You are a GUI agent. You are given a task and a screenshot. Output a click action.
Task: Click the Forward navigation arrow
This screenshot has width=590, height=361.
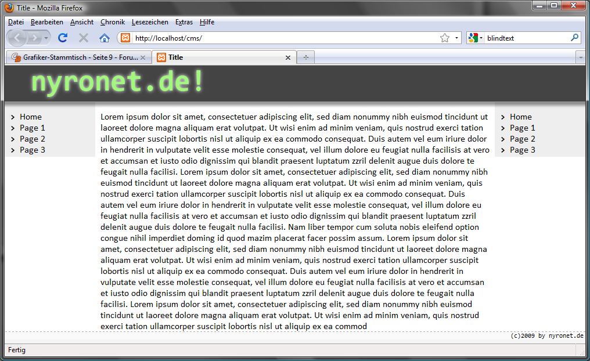(34, 38)
